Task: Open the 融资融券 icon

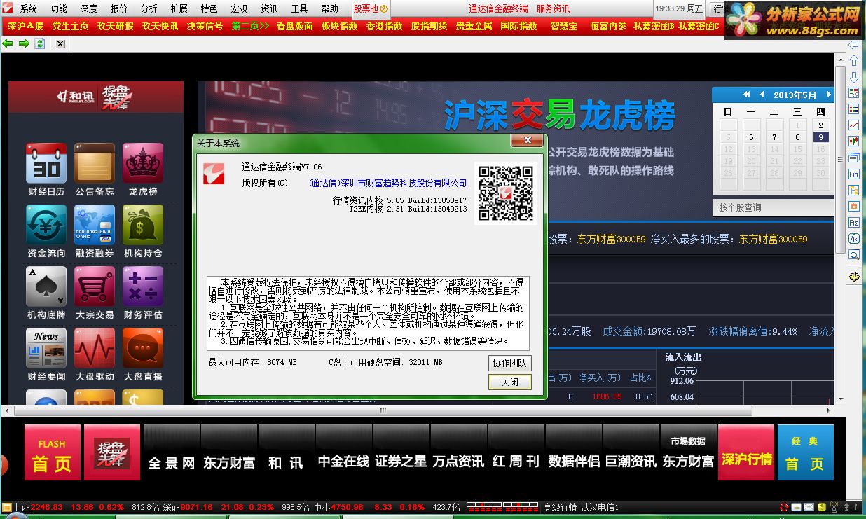Action: coord(95,225)
